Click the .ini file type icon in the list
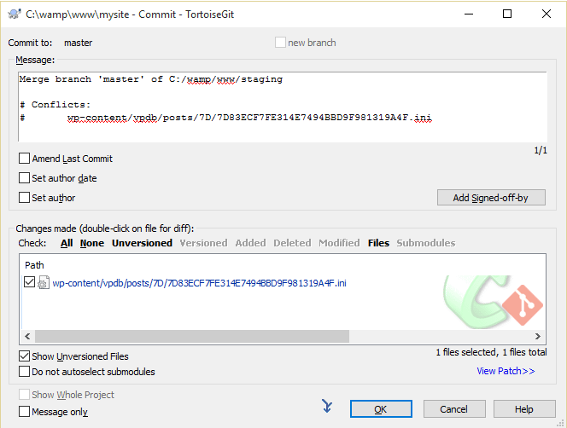Viewport: 567px width, 428px height. pos(44,283)
